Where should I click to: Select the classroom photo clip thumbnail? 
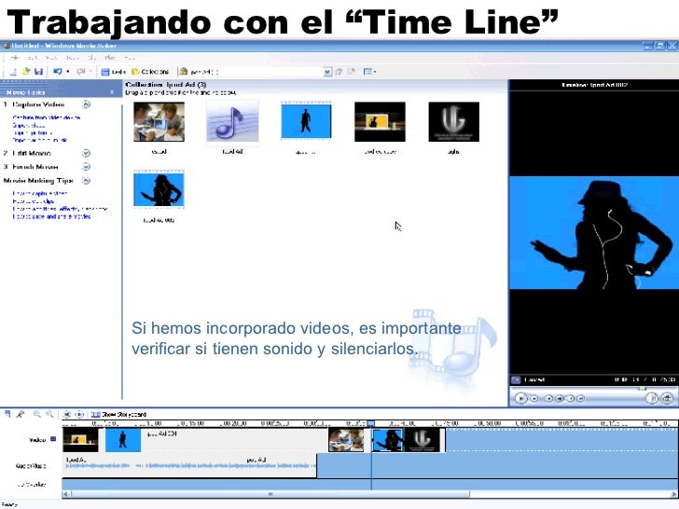tap(159, 121)
